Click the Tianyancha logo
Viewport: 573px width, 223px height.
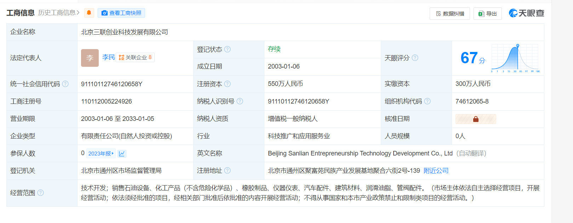(x=526, y=13)
